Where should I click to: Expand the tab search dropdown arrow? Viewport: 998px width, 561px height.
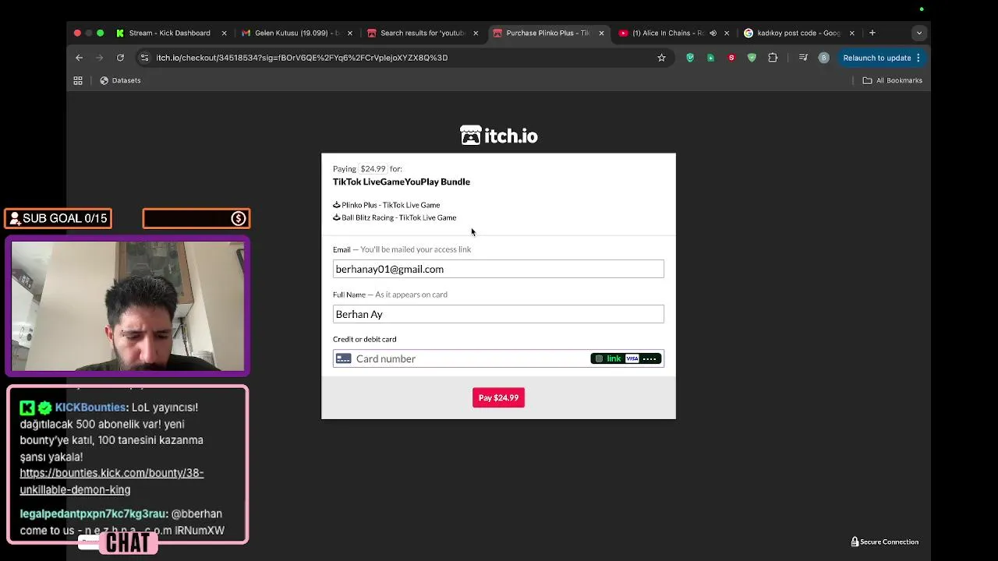click(x=919, y=33)
